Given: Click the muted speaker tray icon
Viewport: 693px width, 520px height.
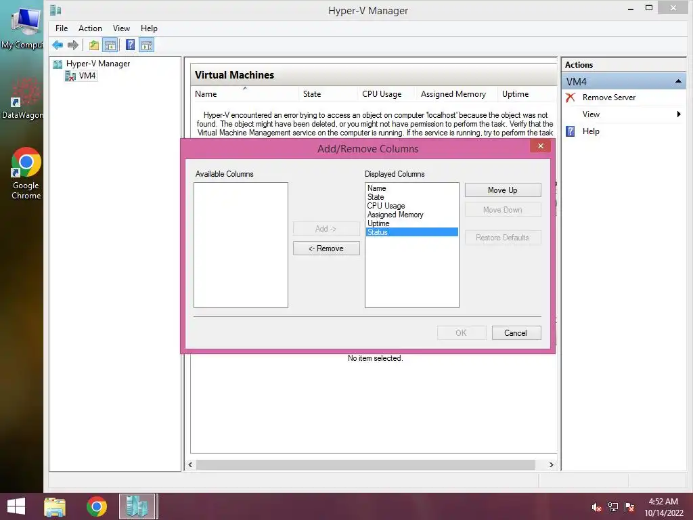Looking at the screenshot, I should click(x=597, y=507).
